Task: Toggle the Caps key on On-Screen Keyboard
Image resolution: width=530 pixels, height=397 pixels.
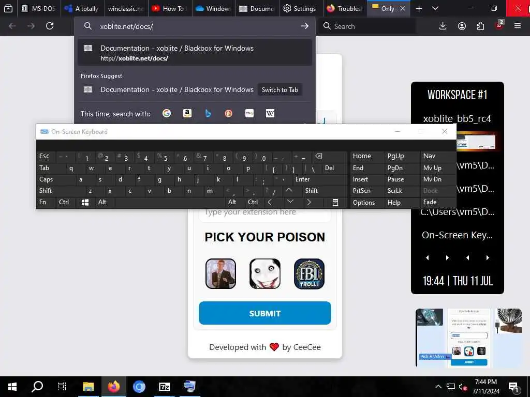Action: click(x=56, y=179)
